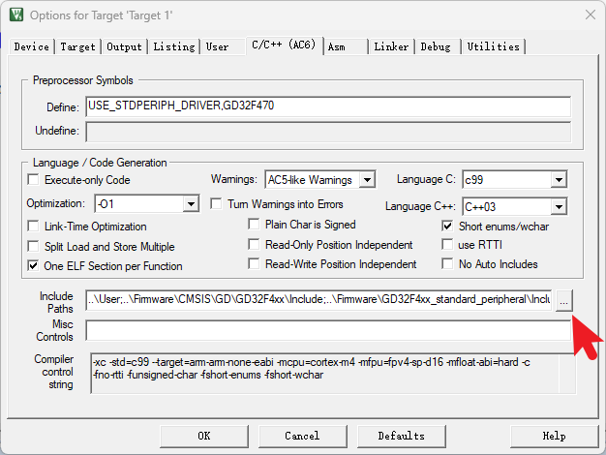This screenshot has width=606, height=455.
Task: Toggle Turn Warnings into Errors checkbox
Action: pyautogui.click(x=216, y=203)
